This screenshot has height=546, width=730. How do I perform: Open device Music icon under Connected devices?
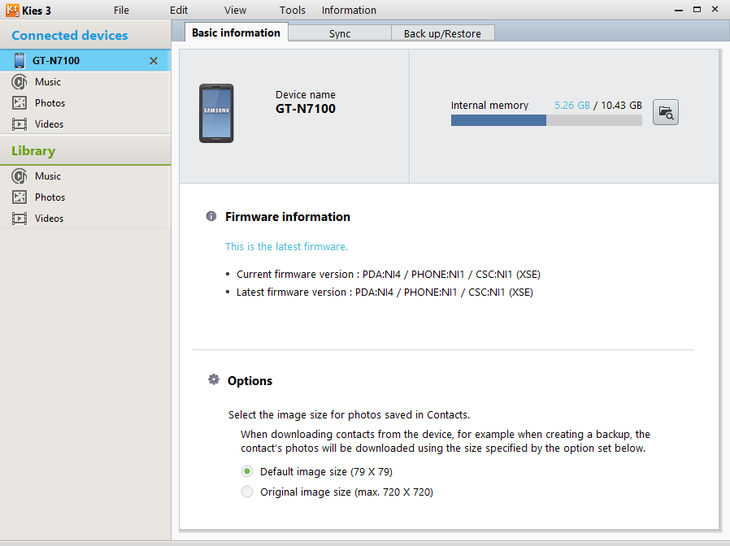click(19, 82)
